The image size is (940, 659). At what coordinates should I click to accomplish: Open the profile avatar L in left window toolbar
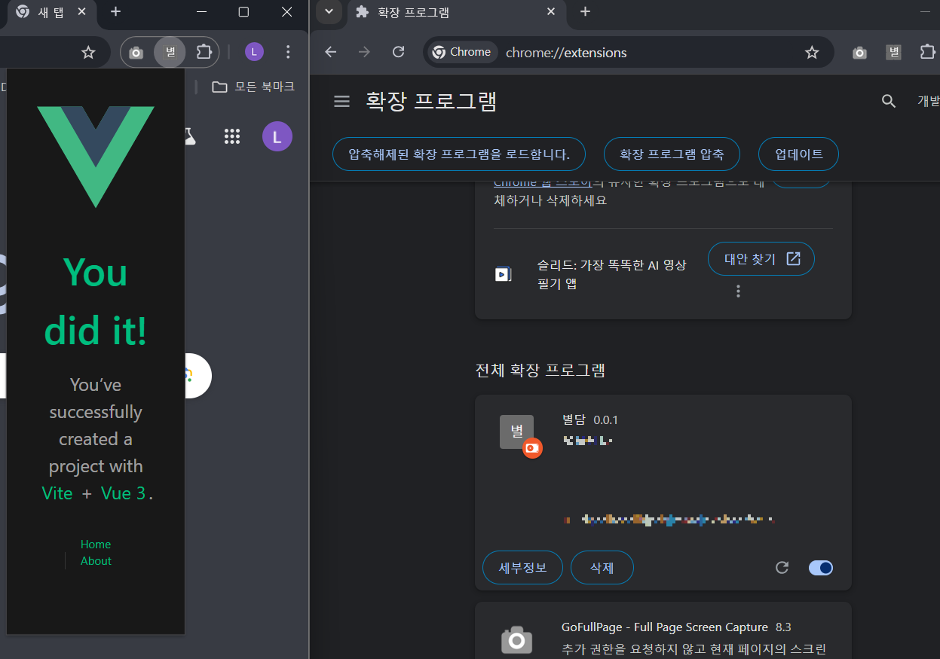(x=254, y=52)
